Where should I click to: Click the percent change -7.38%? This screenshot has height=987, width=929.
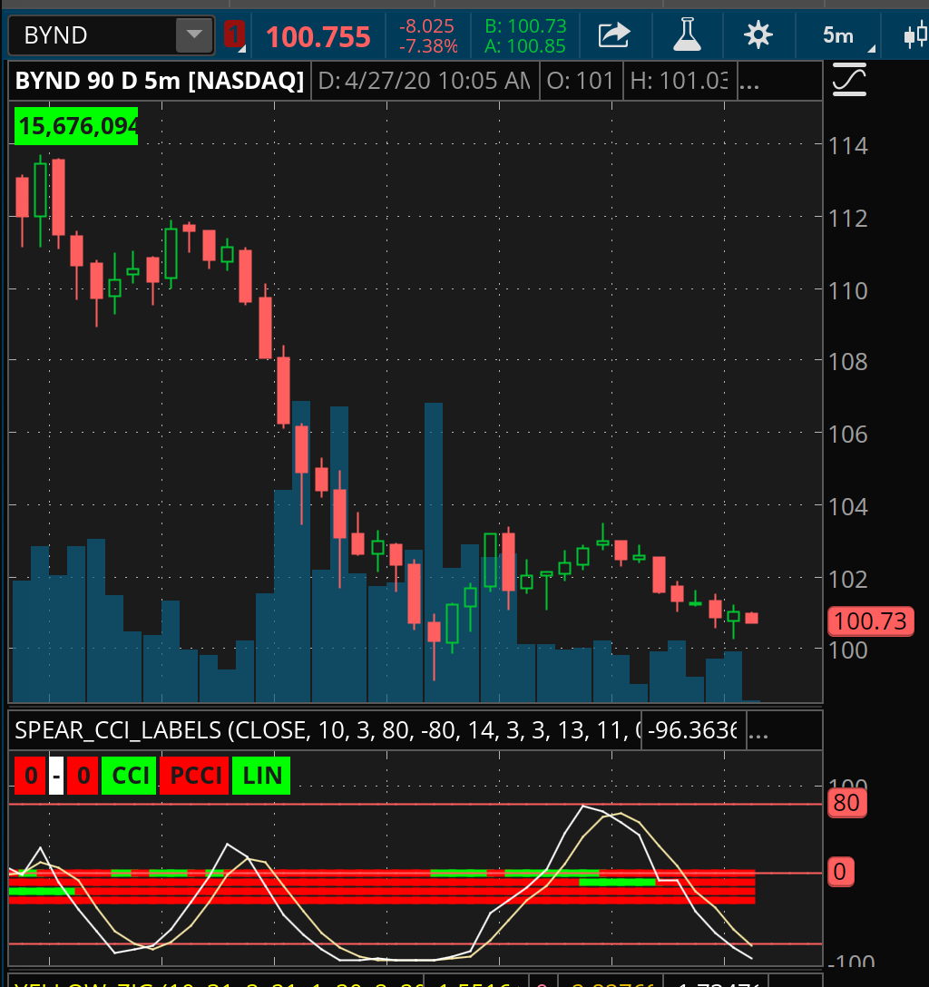pyautogui.click(x=428, y=46)
